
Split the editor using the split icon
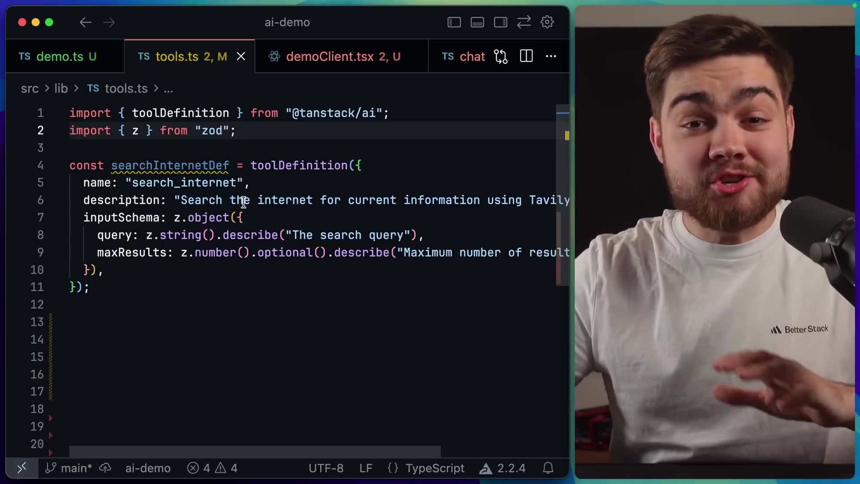coord(526,56)
